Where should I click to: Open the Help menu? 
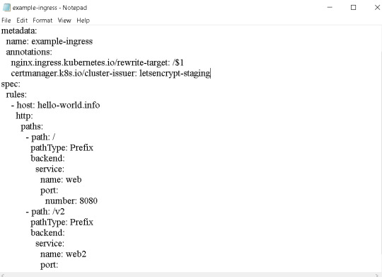[83, 21]
